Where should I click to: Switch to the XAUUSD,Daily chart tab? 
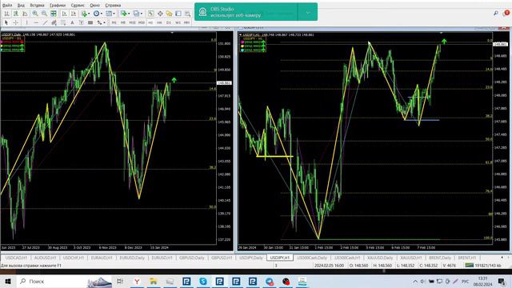coord(380,258)
